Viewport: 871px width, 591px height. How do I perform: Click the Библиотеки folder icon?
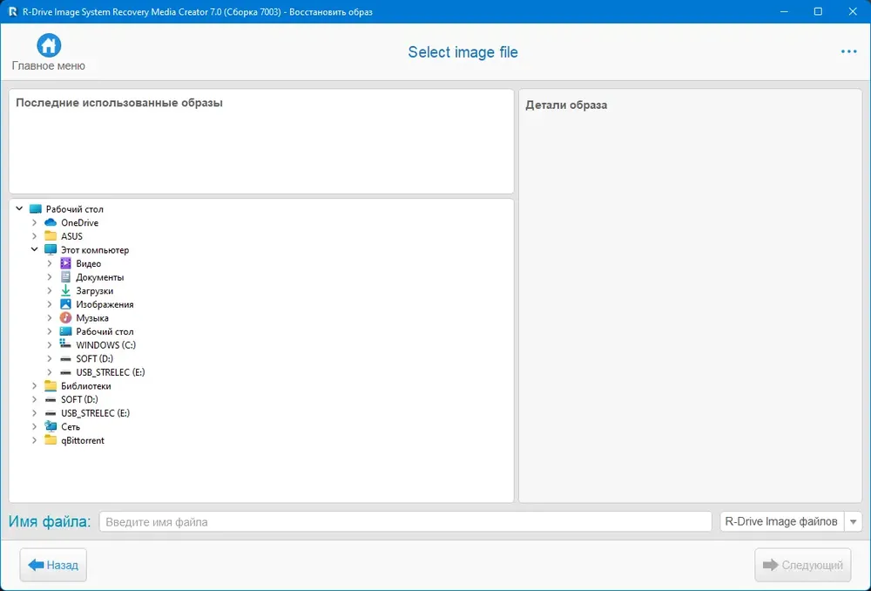(51, 386)
